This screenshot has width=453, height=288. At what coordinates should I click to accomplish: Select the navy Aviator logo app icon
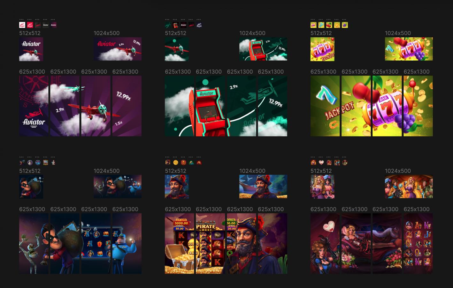[199, 25]
